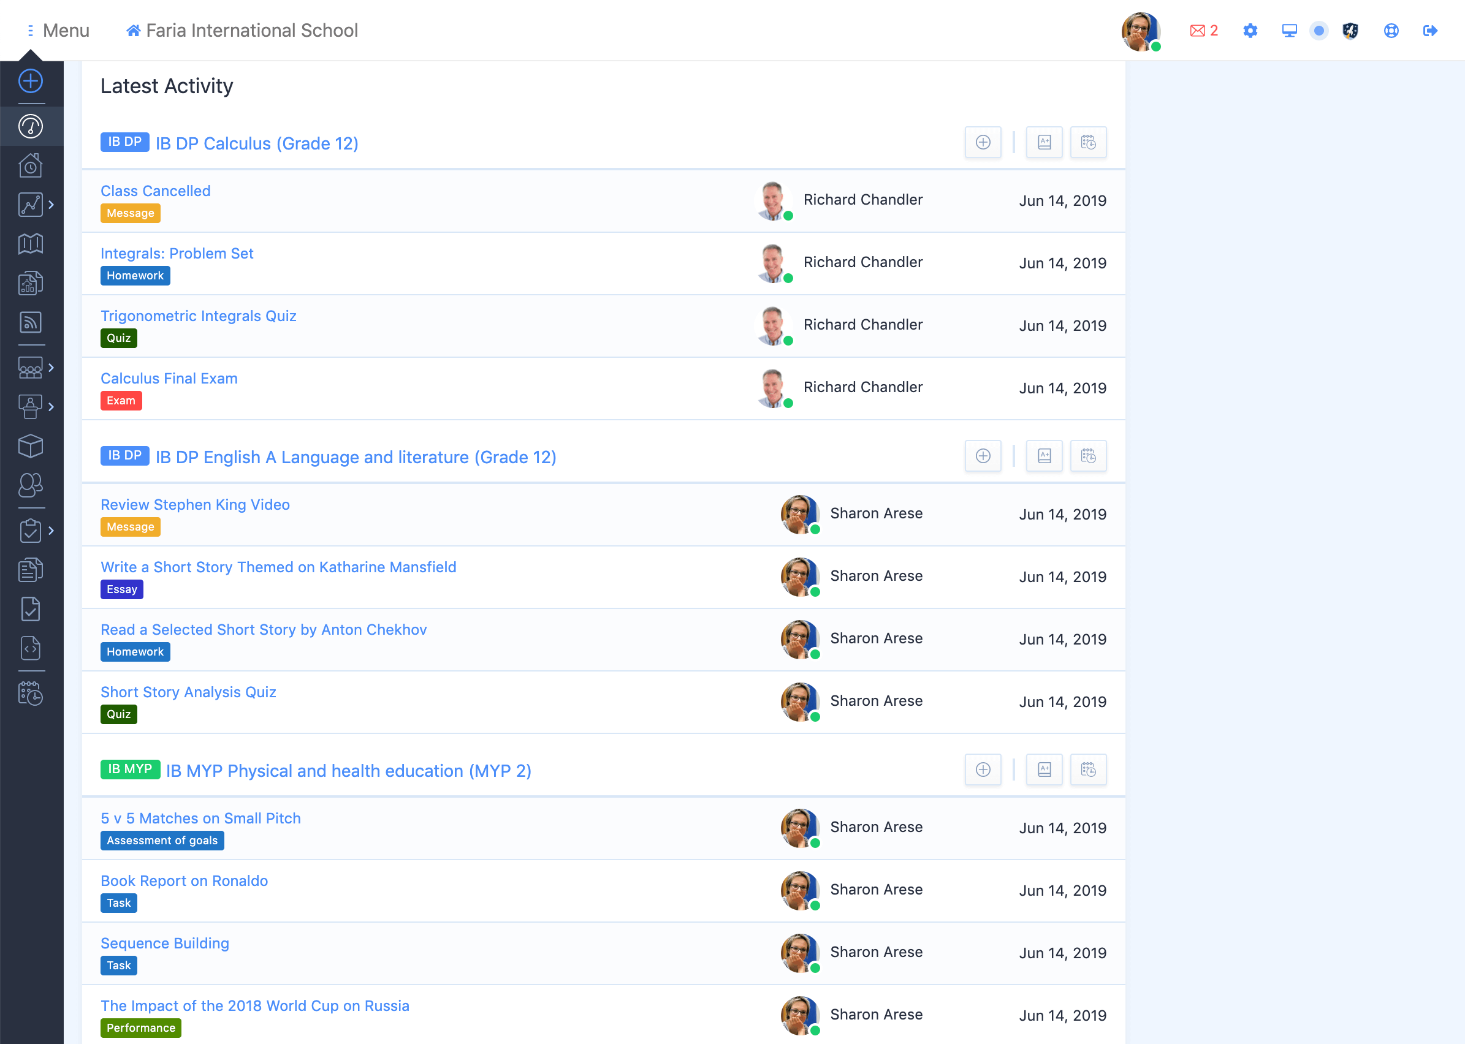Click the Assessment of goals tag
1465x1044 pixels.
click(162, 840)
